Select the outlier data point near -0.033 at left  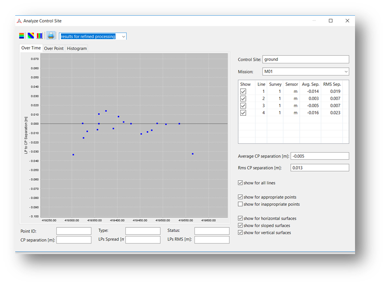[73, 155]
